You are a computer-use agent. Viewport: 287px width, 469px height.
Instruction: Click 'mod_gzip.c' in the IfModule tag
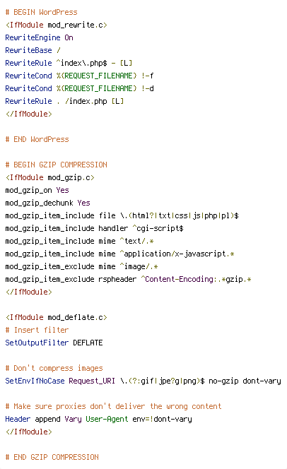coord(69,178)
